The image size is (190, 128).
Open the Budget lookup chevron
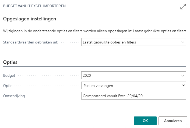pyautogui.click(x=183, y=76)
